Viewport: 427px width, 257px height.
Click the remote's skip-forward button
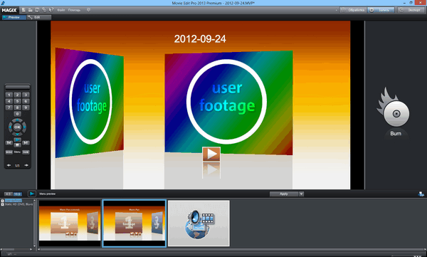26,142
